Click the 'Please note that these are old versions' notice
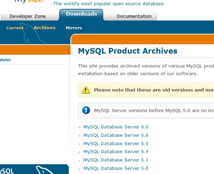The width and height of the screenshot is (214, 174). [x=146, y=90]
